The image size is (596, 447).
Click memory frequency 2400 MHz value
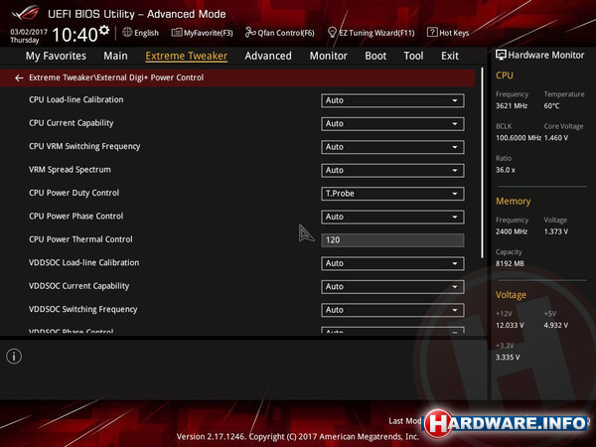tap(512, 231)
